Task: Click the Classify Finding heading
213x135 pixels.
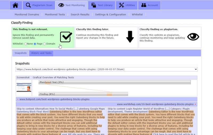Action: click(22, 23)
